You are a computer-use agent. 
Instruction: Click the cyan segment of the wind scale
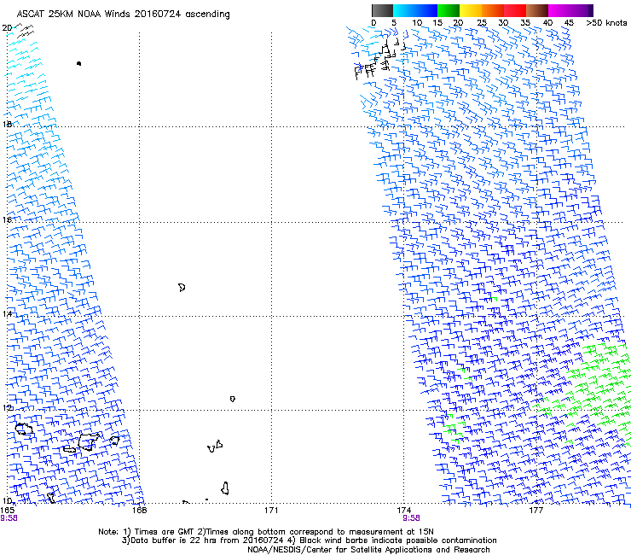[404, 10]
